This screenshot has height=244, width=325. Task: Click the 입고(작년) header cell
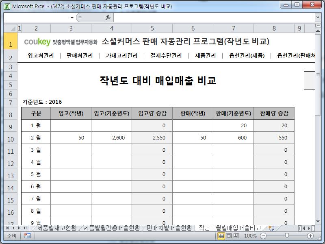coord(71,113)
